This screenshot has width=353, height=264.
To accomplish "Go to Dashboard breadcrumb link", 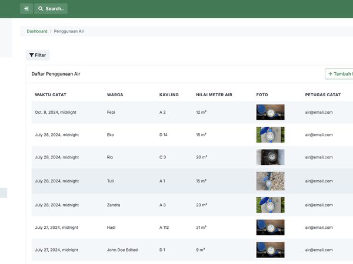I will pos(37,31).
